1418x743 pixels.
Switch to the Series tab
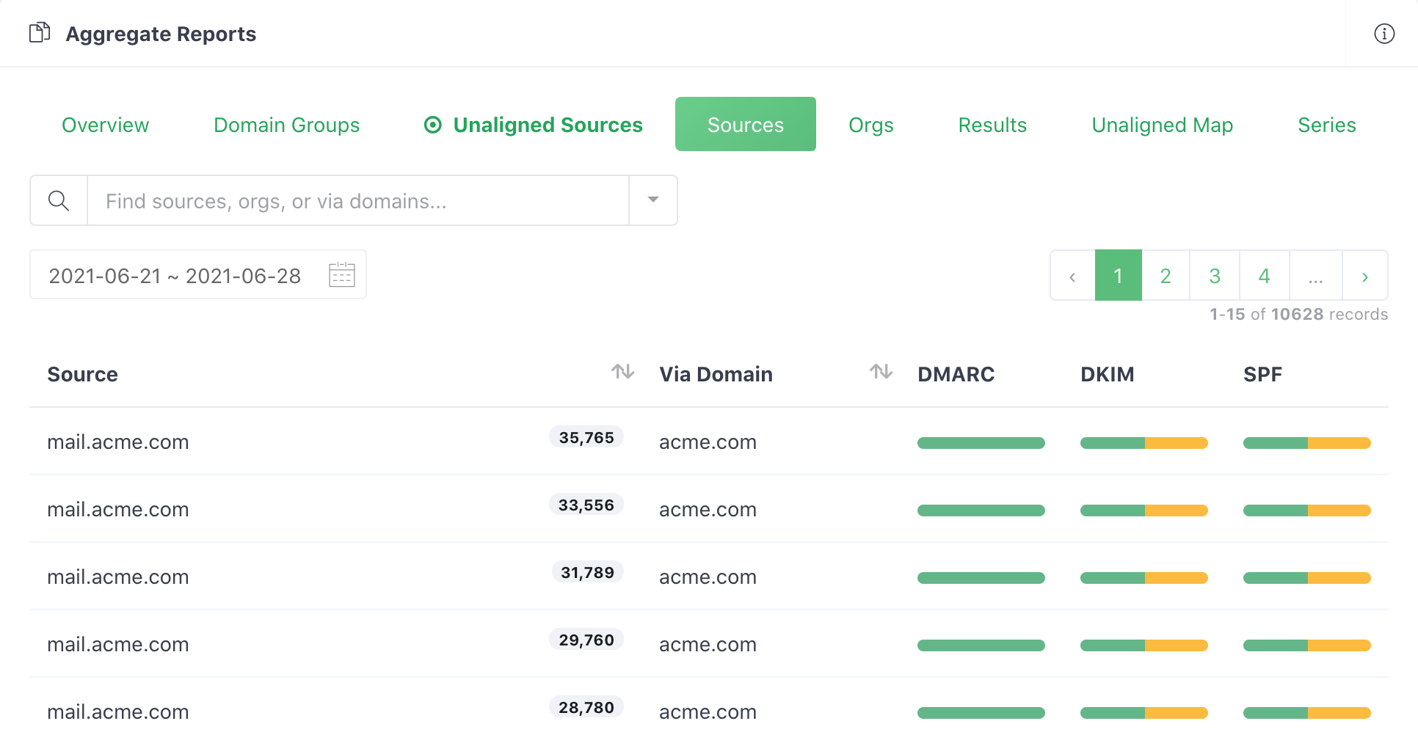coord(1327,125)
